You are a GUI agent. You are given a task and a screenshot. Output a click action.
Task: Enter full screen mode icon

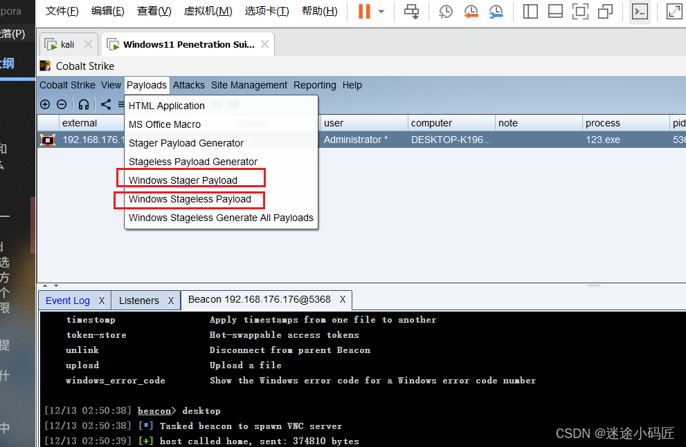580,11
